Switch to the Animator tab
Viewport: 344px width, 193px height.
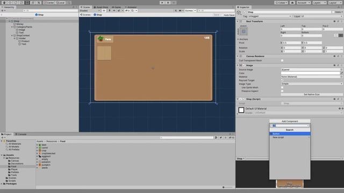point(131,7)
